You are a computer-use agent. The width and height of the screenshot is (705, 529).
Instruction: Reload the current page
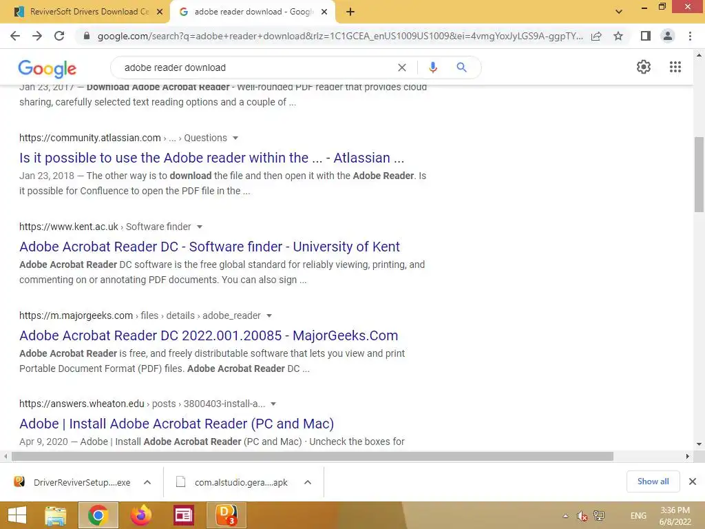[59, 36]
